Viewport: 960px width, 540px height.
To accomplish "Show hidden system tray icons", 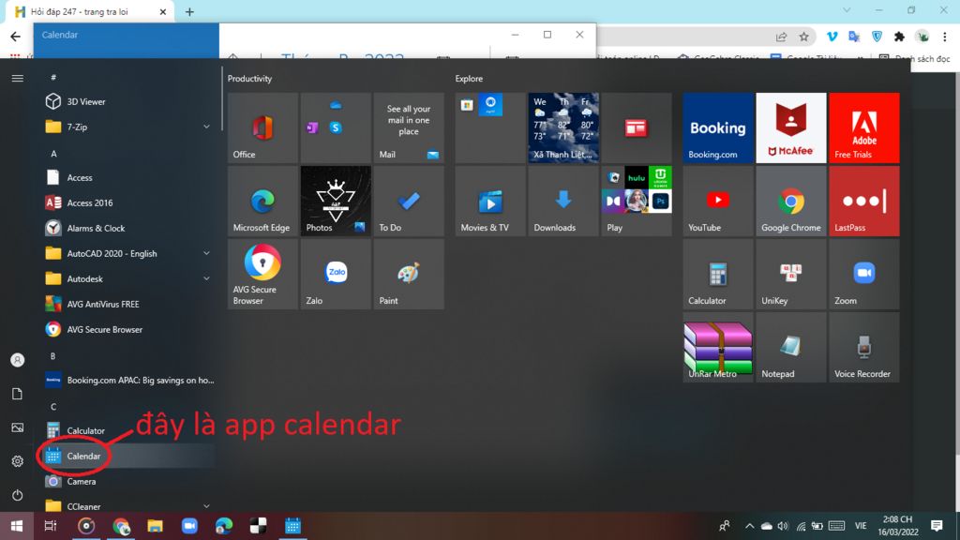I will point(749,526).
